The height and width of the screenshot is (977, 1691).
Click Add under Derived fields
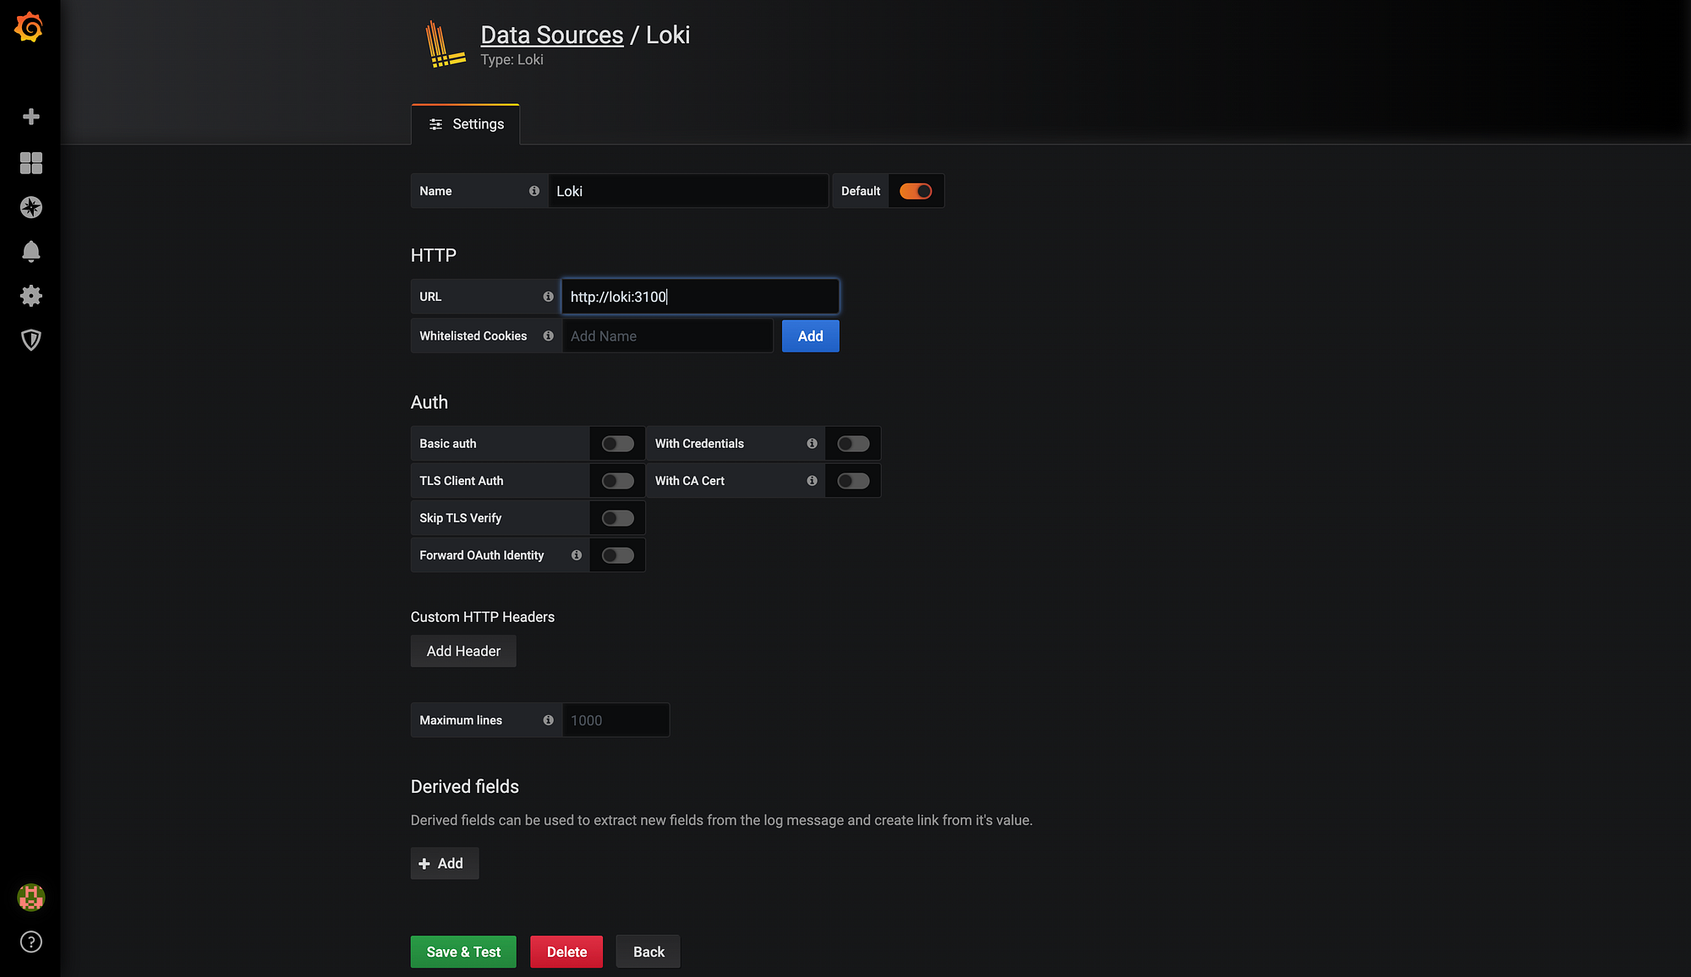[444, 863]
